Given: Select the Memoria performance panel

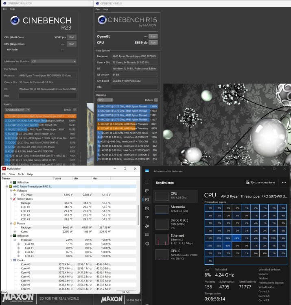Looking at the screenshot, I should point(175,209).
